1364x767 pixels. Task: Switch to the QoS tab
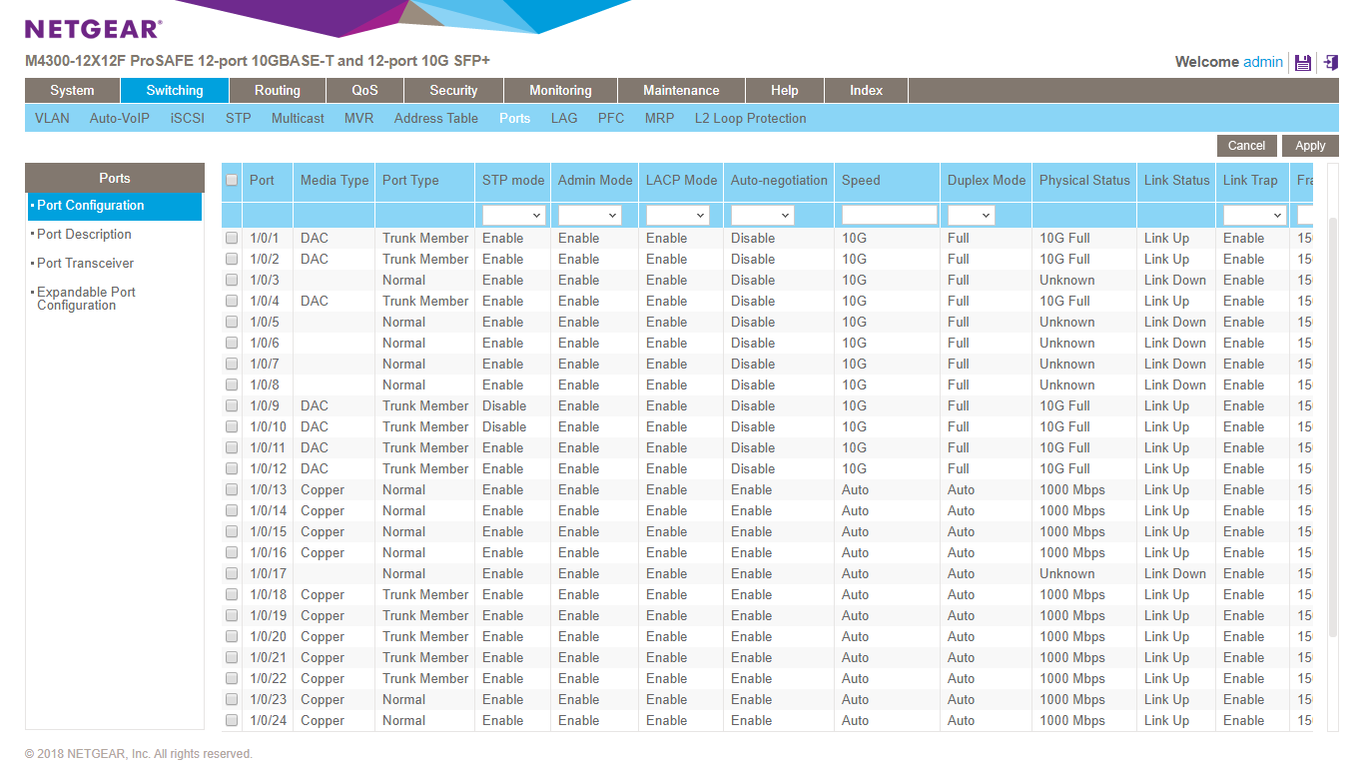(x=364, y=90)
